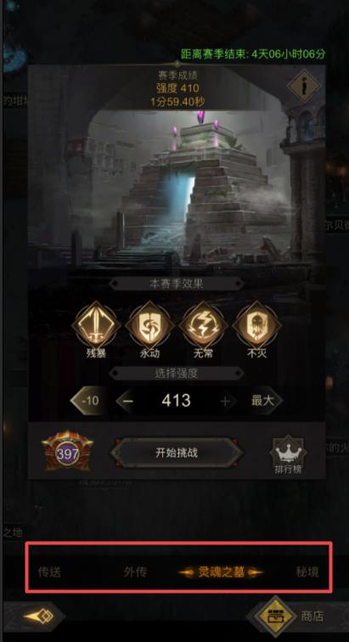Tap the 残暴 season effect icon
Viewport: 349px width, 642px height.
click(x=96, y=326)
